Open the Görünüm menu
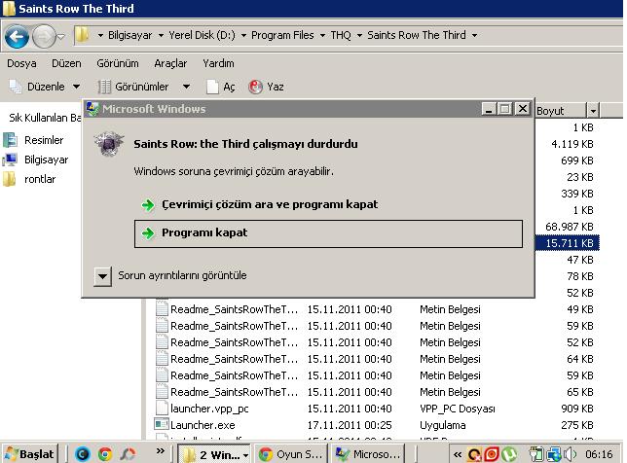627x463 pixels. pos(118,63)
